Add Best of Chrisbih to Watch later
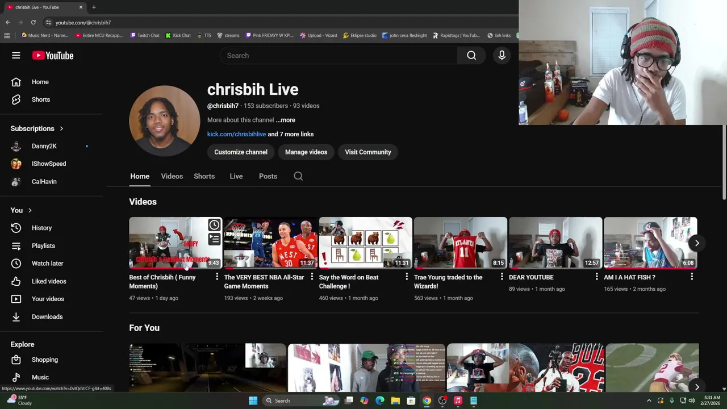The width and height of the screenshot is (727, 409). (214, 225)
